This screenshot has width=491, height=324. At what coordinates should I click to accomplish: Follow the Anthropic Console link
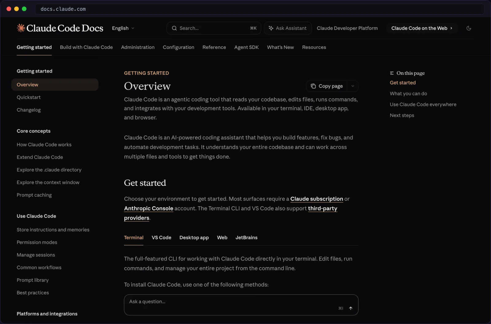[x=149, y=208]
